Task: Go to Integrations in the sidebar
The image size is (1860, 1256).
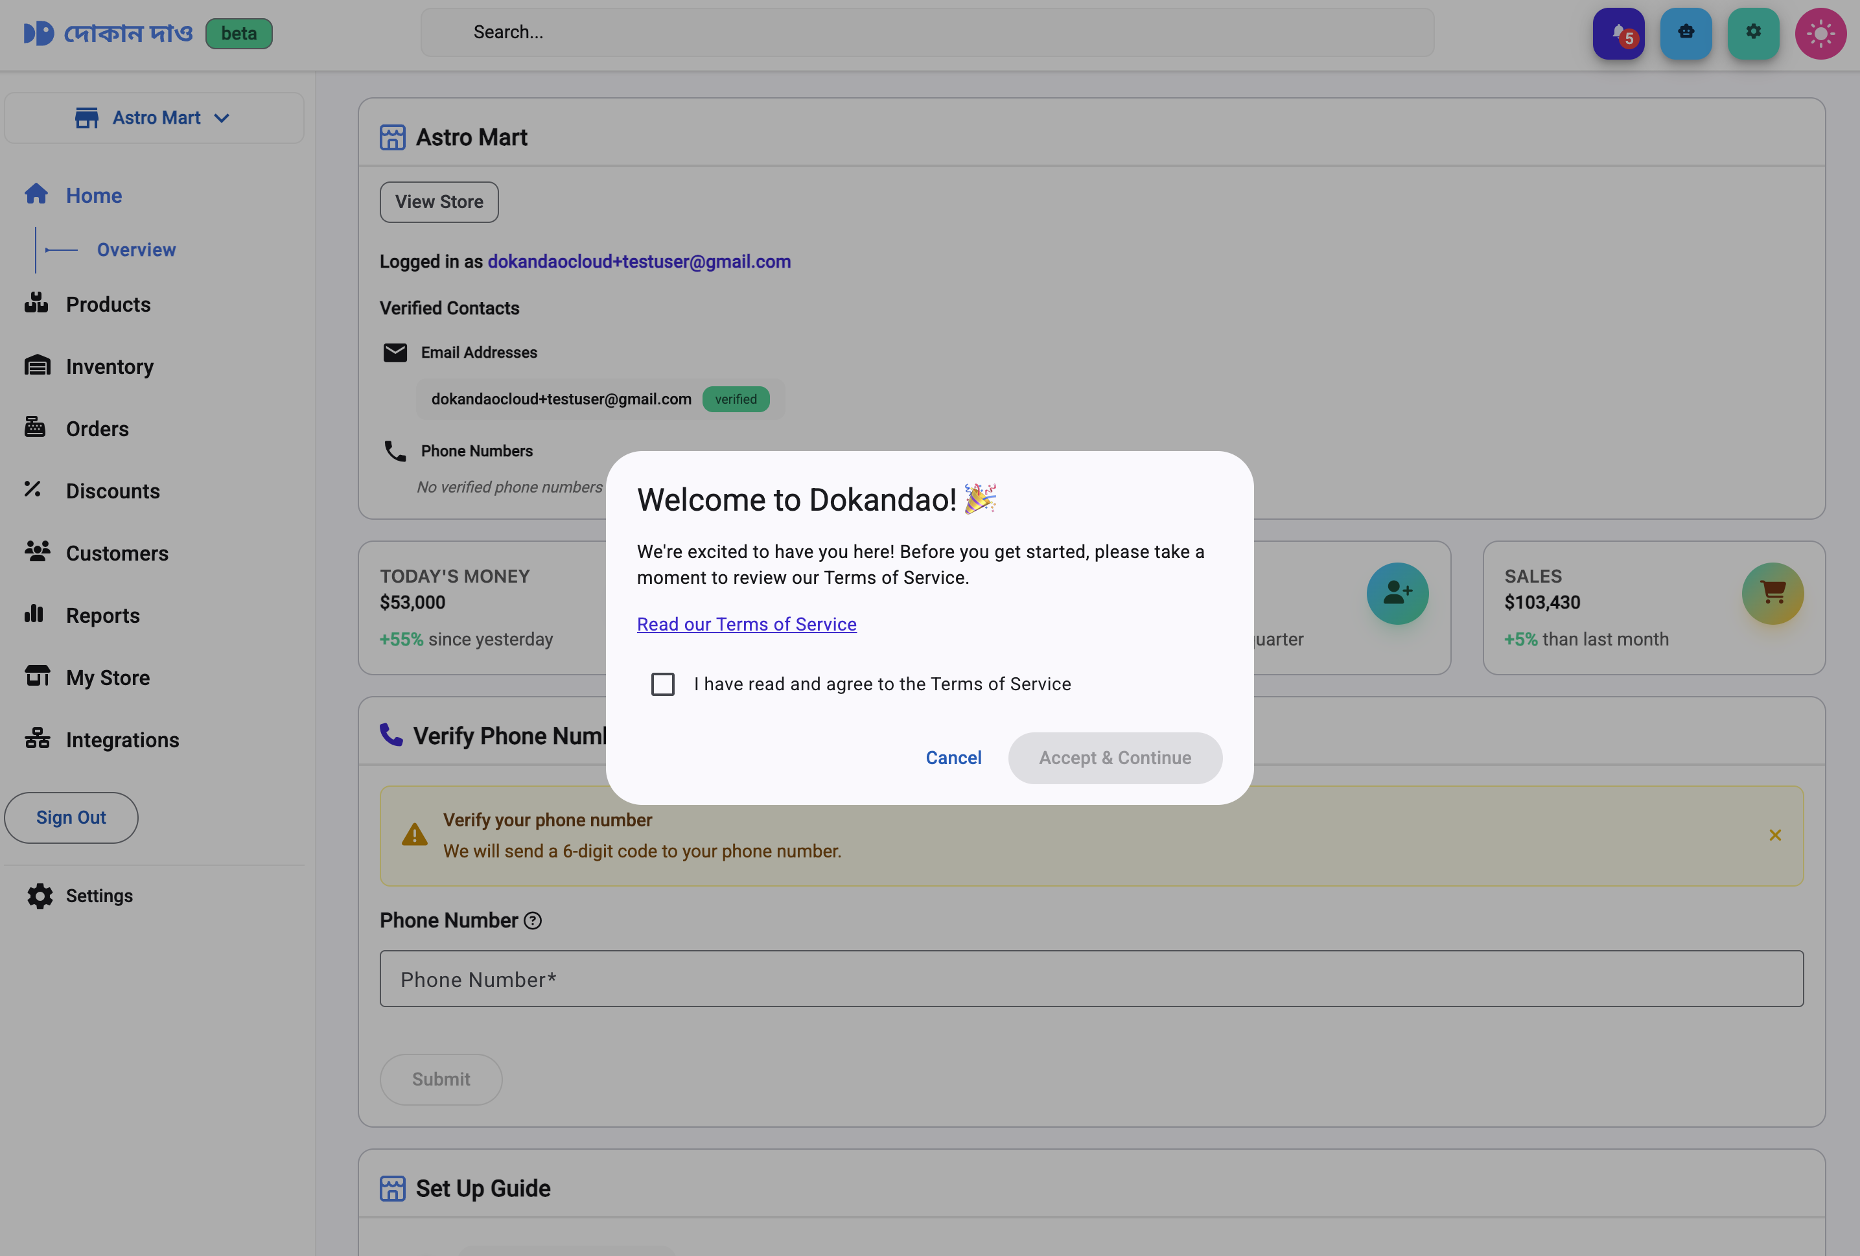Action: [122, 739]
